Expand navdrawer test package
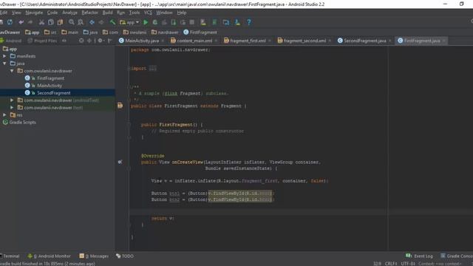The height and width of the screenshot is (266, 473). point(12,107)
